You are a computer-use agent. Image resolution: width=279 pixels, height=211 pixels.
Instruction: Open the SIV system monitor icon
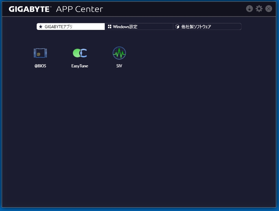(x=119, y=53)
